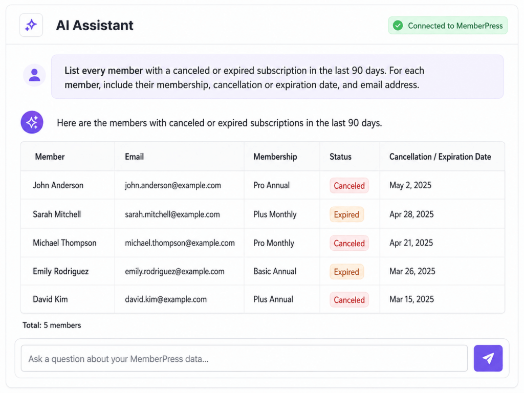Click david.kim@example.com email
Viewport: 524px width, 393px height.
click(166, 299)
